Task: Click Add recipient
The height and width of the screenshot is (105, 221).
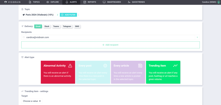Action: pyautogui.click(x=110, y=45)
